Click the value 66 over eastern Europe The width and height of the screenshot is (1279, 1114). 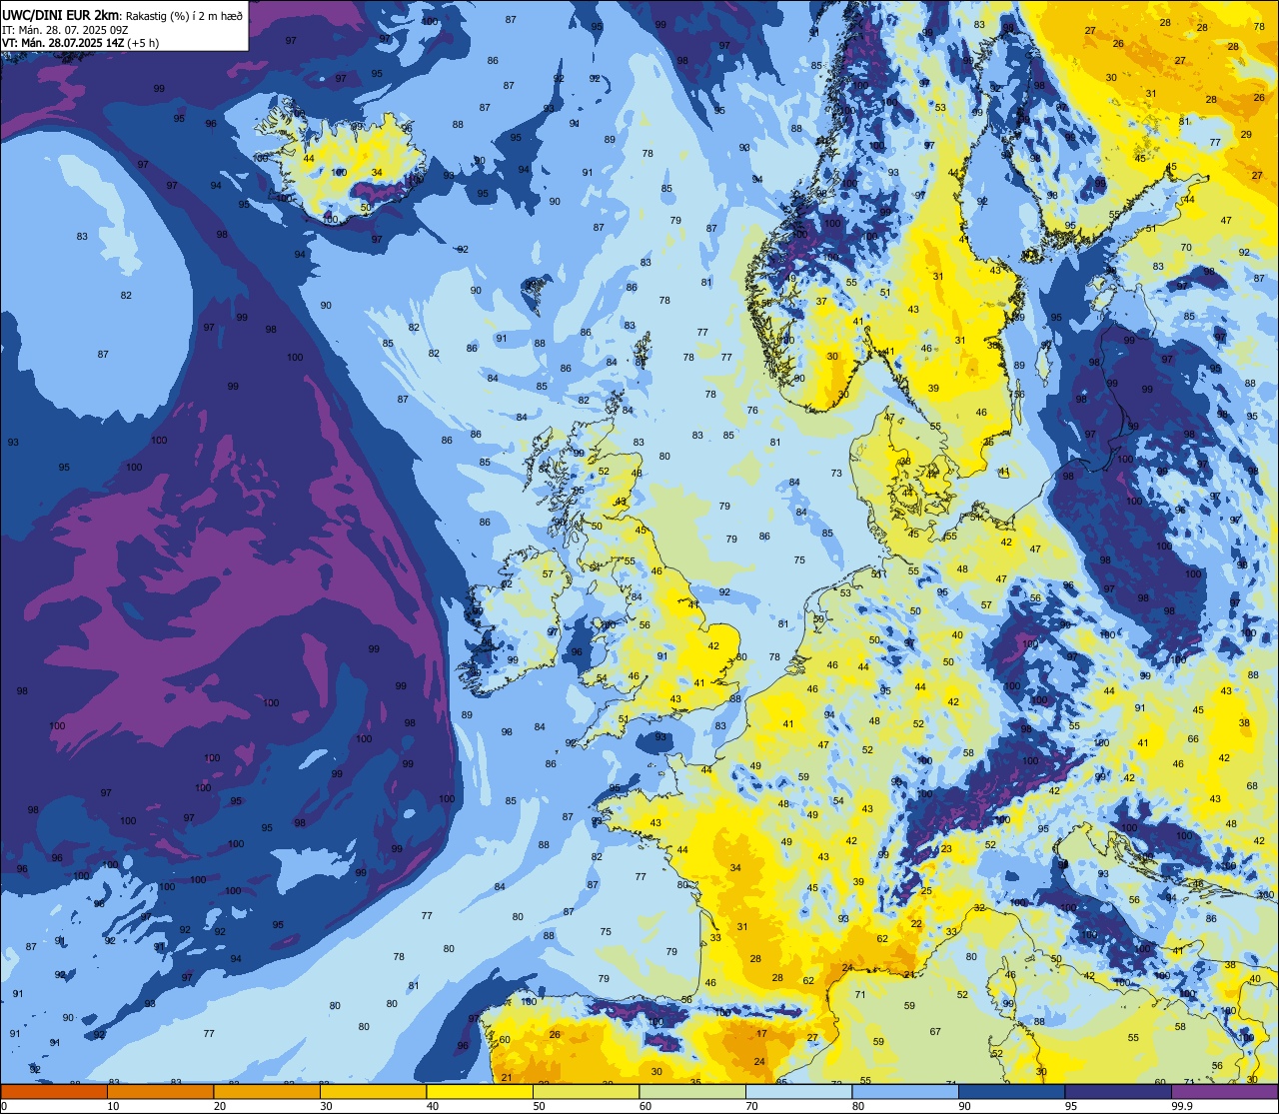(x=1193, y=739)
